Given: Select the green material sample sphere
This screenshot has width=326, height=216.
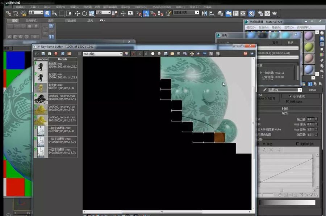Looking at the screenshot, I should click(x=309, y=47).
